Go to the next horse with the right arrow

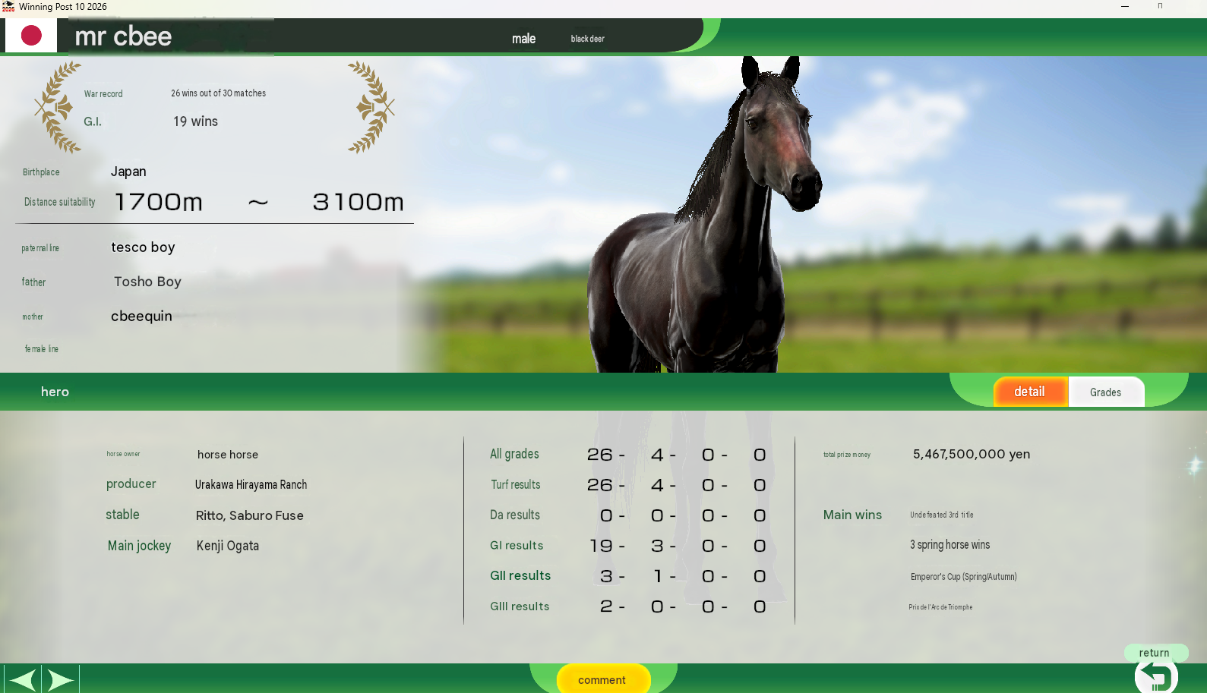(x=60, y=679)
